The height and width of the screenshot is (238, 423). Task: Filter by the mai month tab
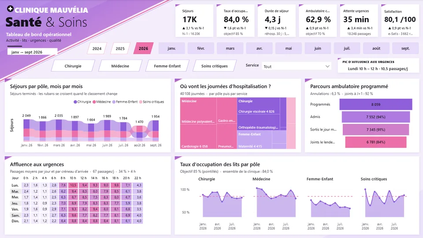pos(288,48)
